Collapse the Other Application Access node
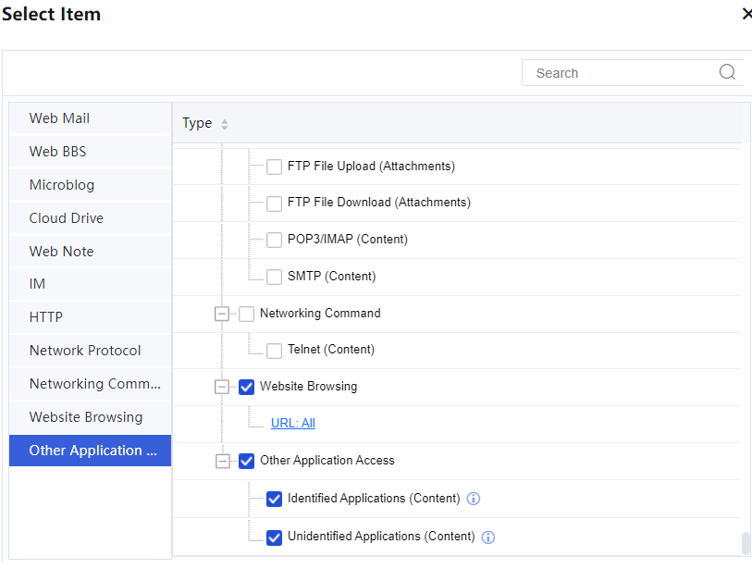 point(221,461)
